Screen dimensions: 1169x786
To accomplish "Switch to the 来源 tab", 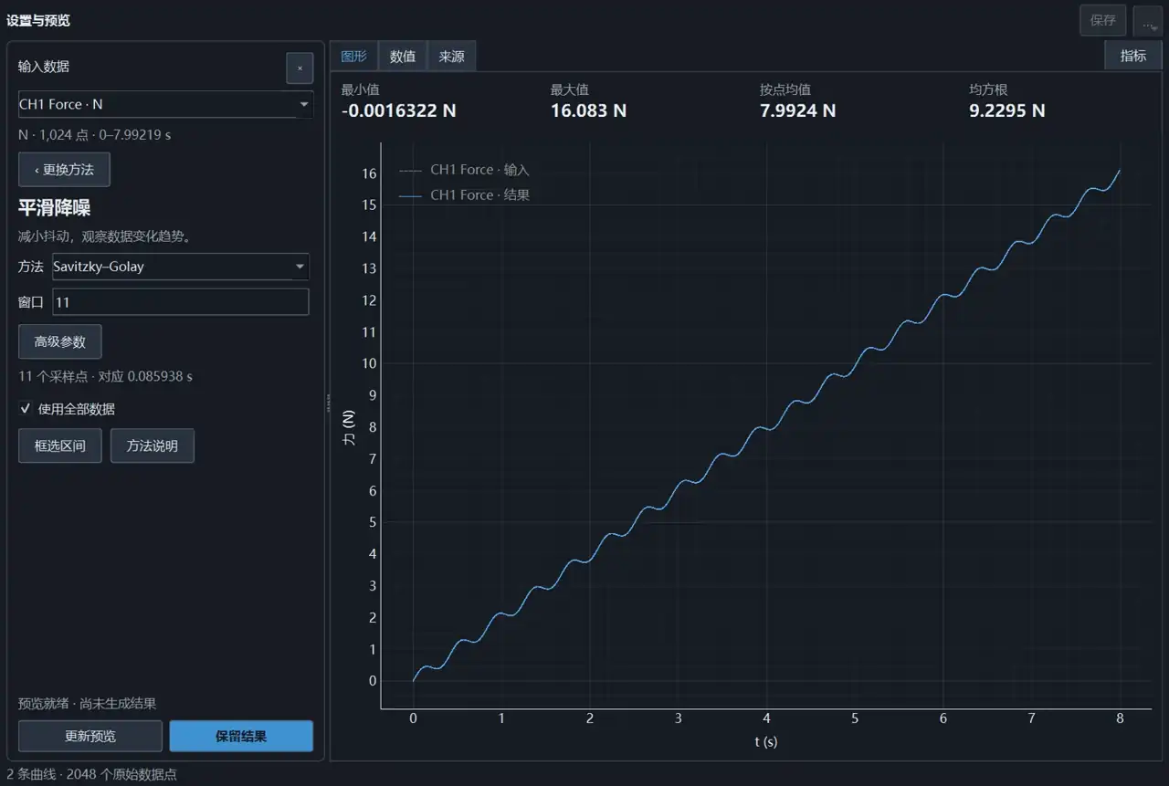I will point(451,57).
